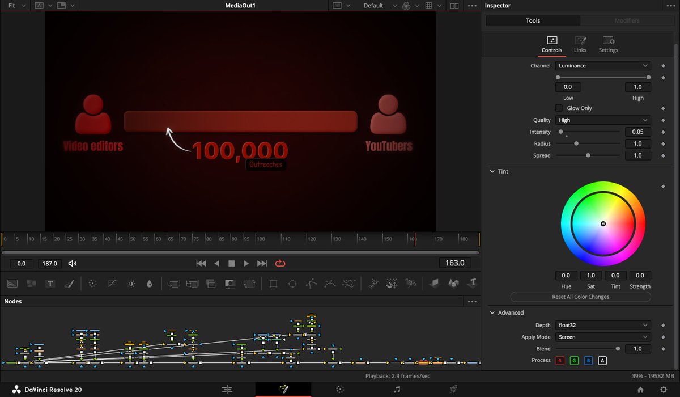
Task: Stop playback
Action: 231,263
